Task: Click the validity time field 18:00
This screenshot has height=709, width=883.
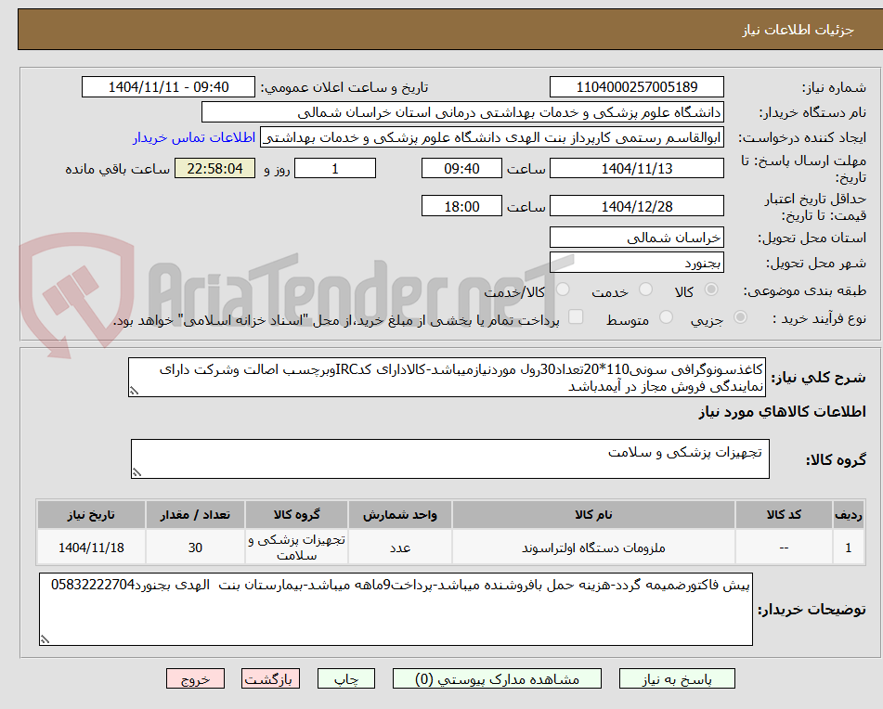Action: tap(461, 207)
